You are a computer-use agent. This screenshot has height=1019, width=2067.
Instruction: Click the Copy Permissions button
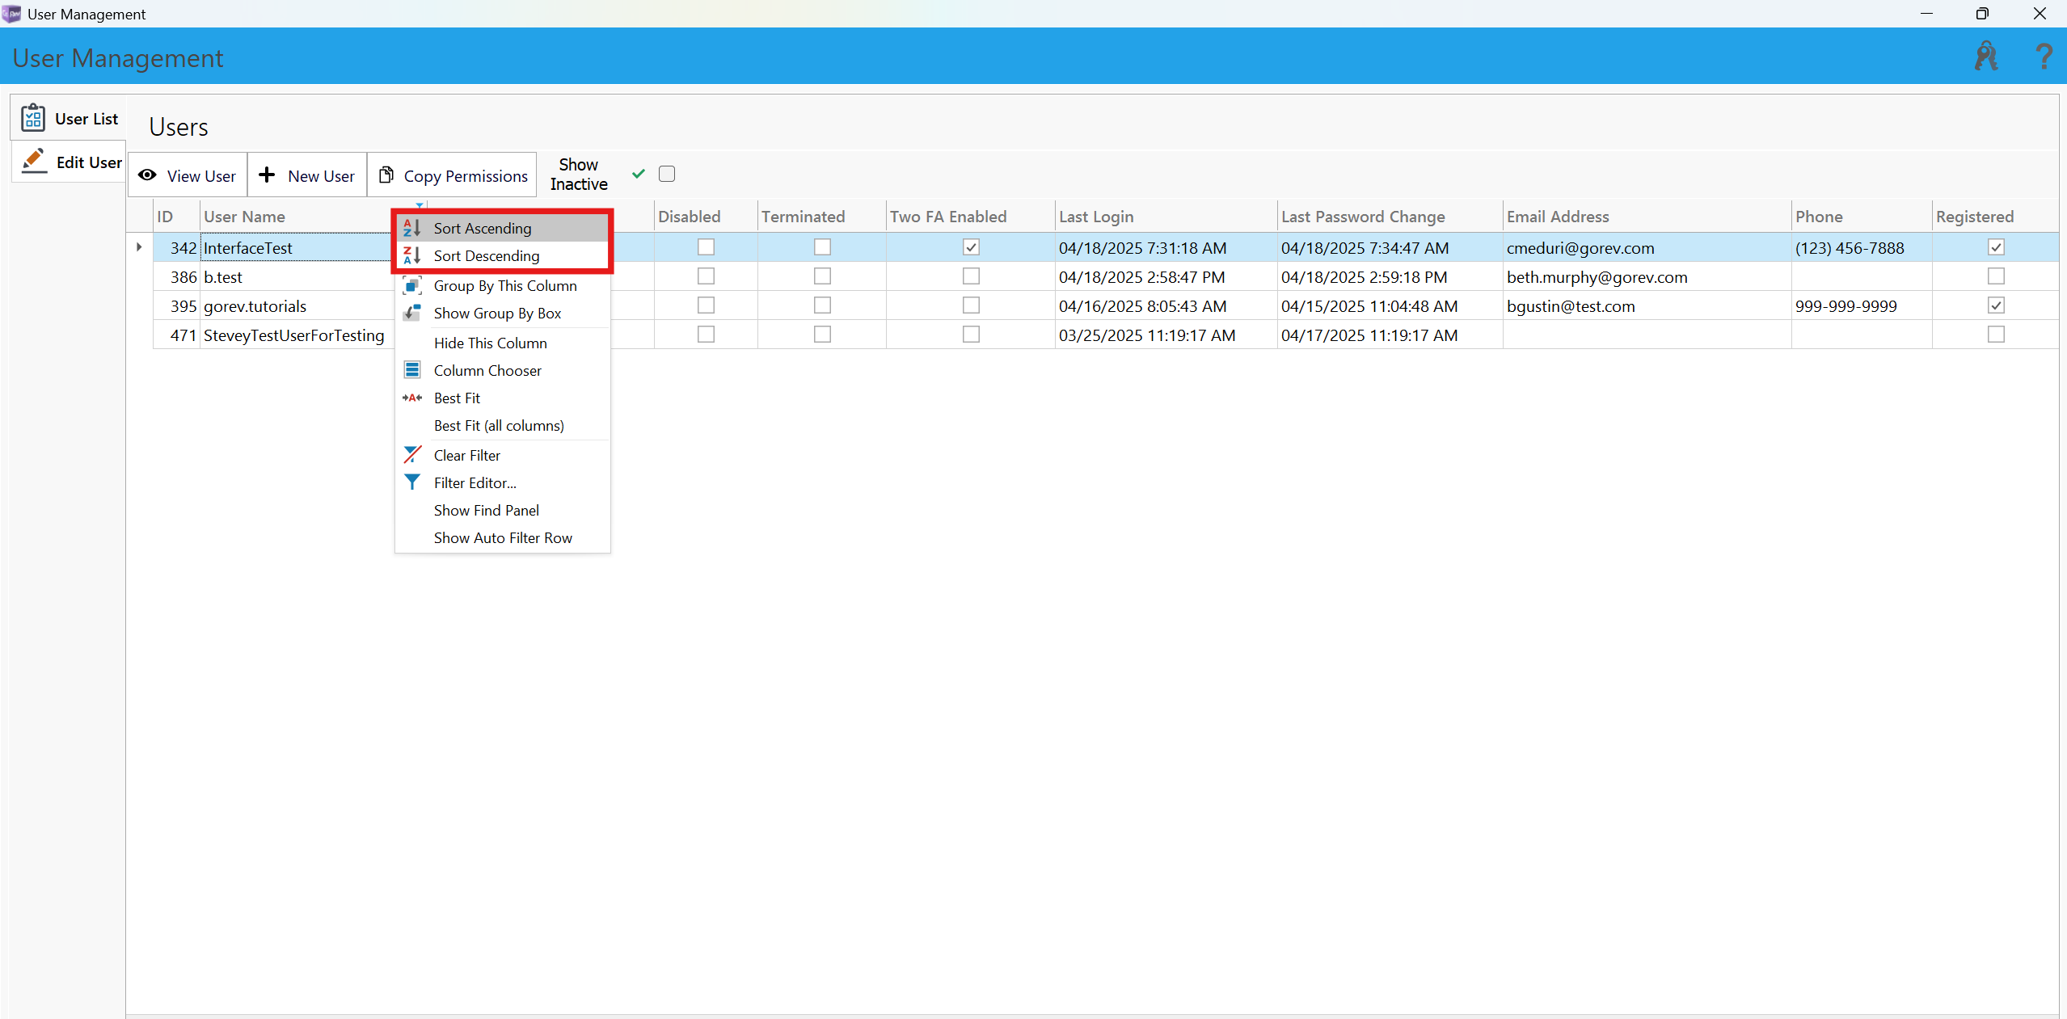[x=452, y=175]
